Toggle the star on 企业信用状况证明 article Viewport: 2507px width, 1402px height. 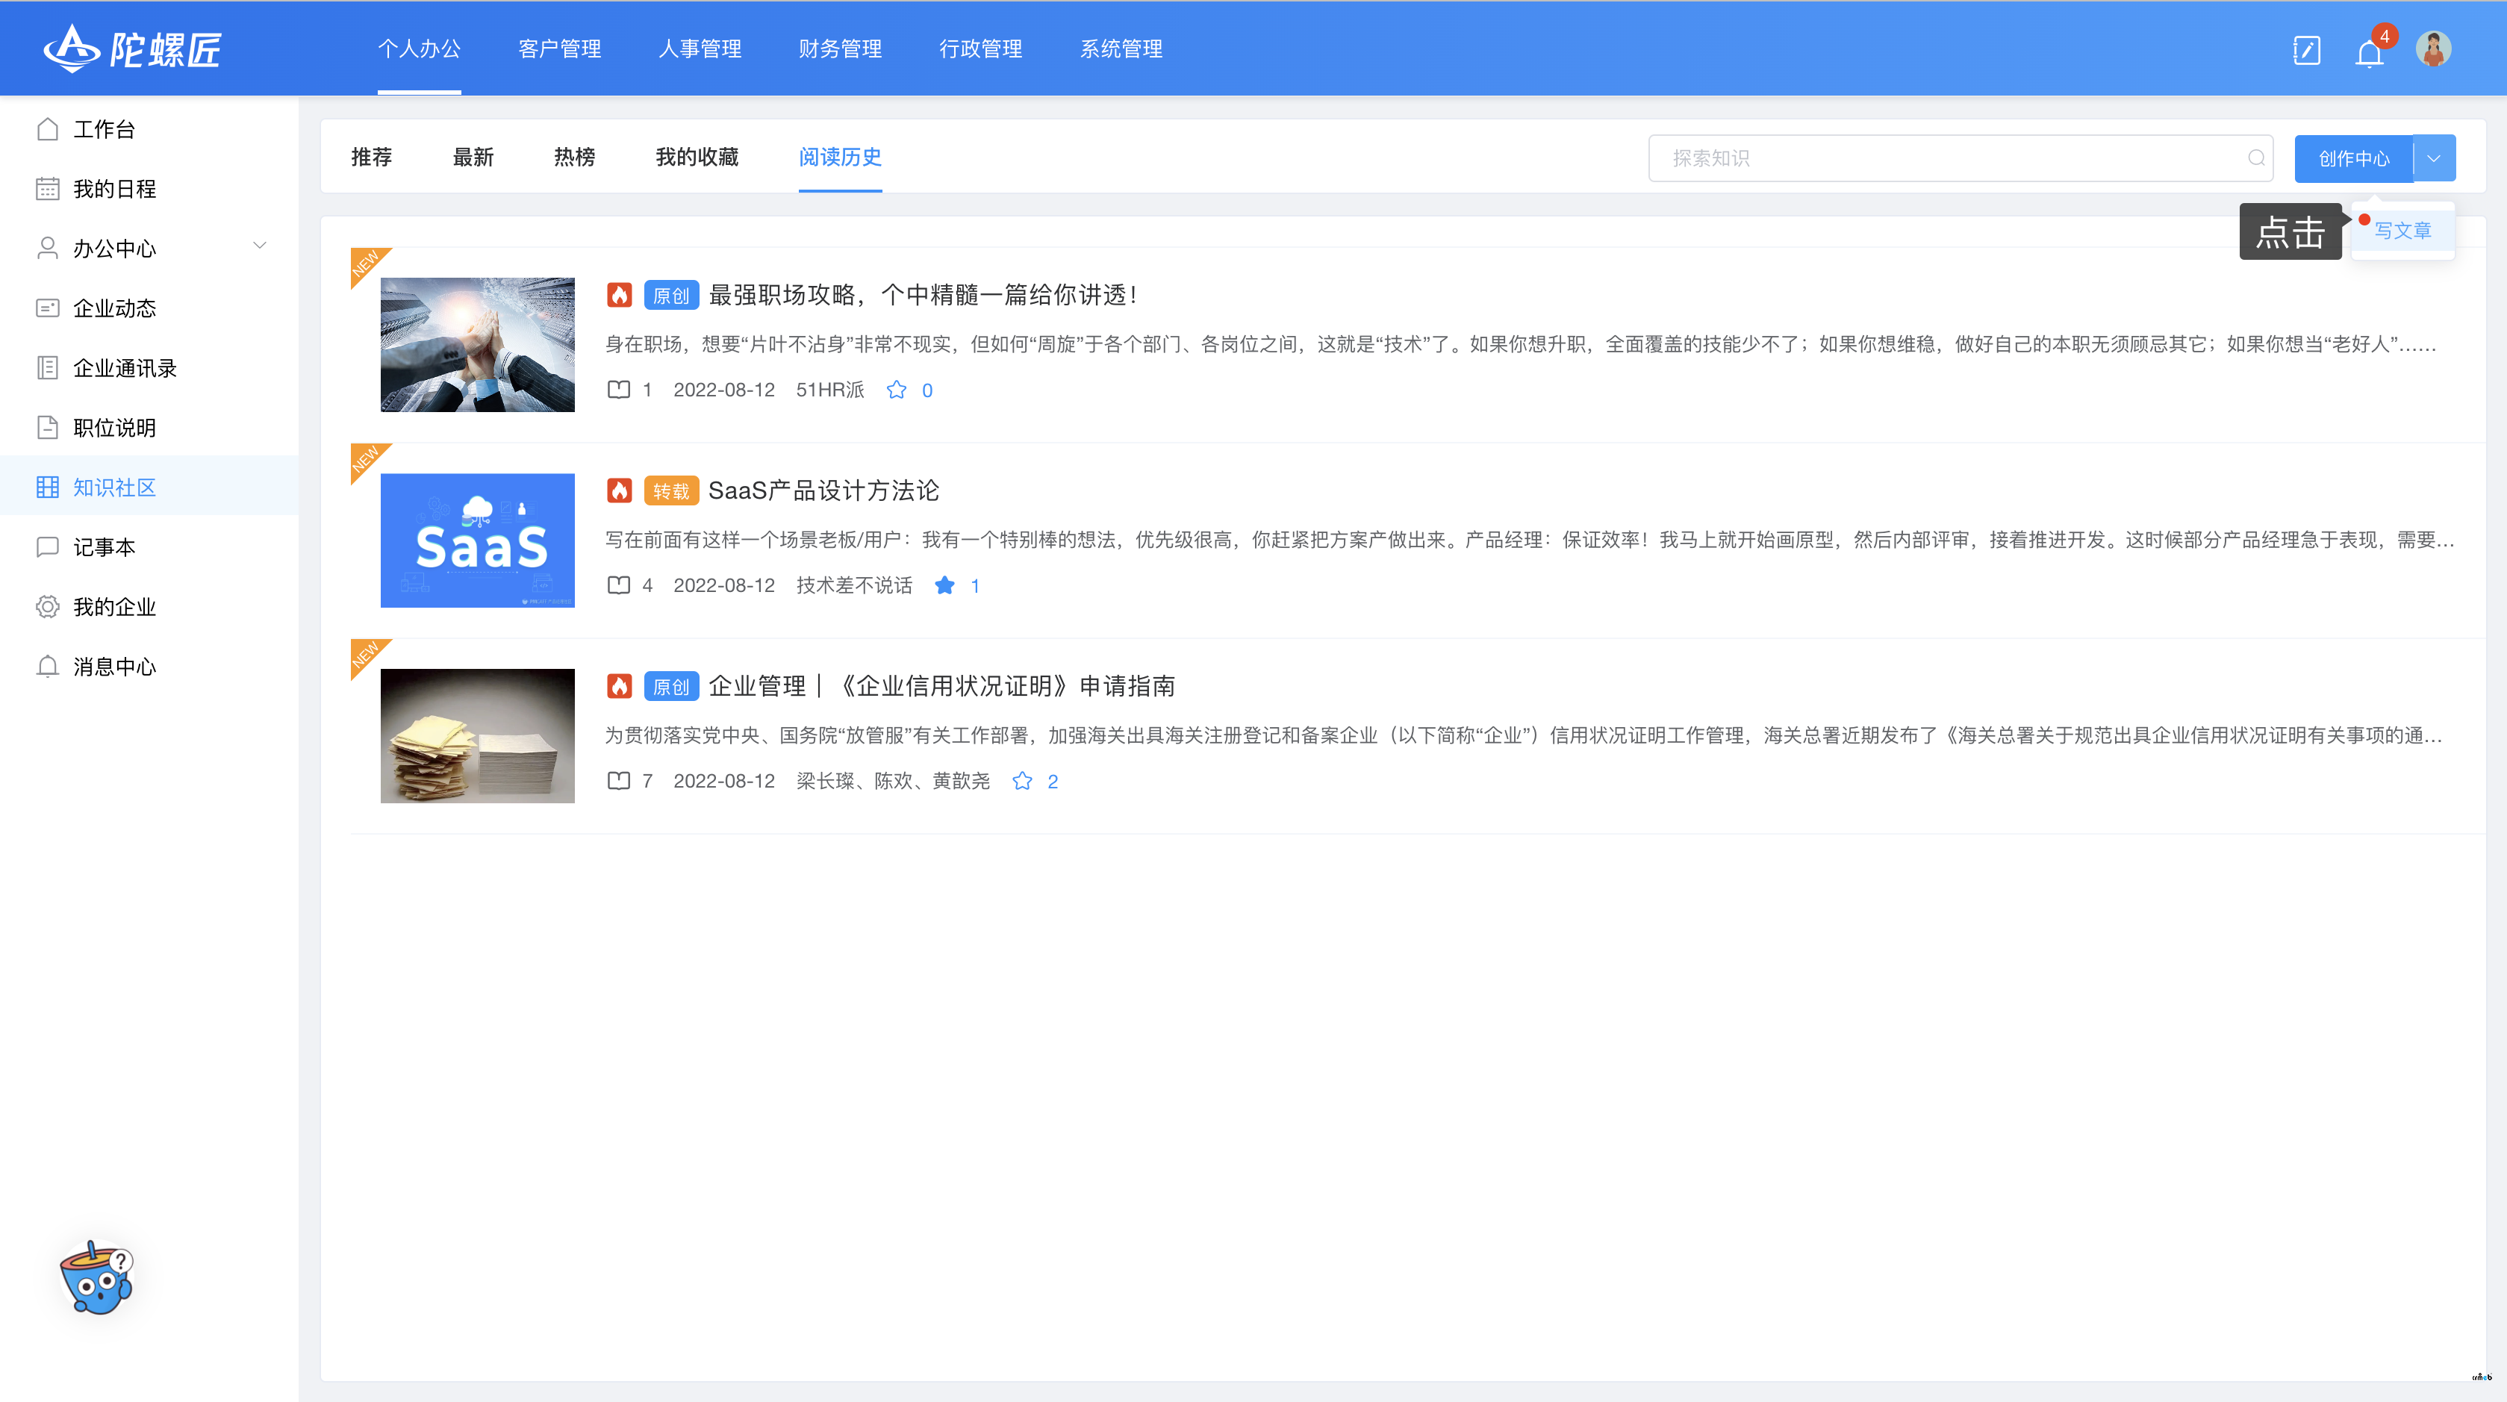point(1022,780)
